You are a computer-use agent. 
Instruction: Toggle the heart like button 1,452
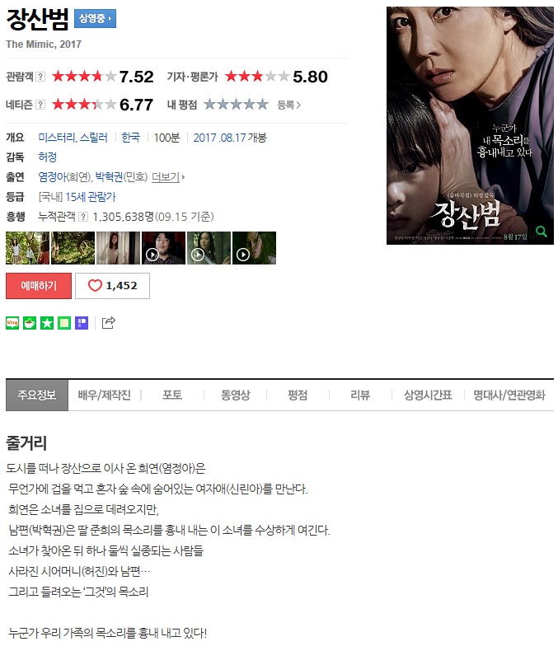tap(112, 285)
